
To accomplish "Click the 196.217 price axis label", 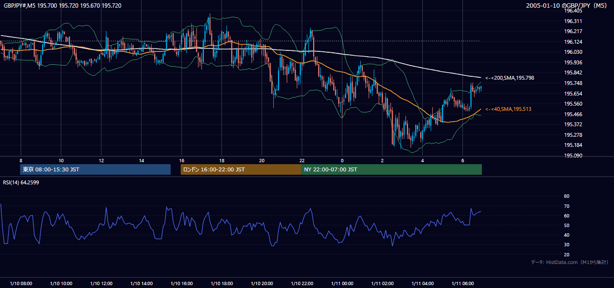I will coord(573,31).
